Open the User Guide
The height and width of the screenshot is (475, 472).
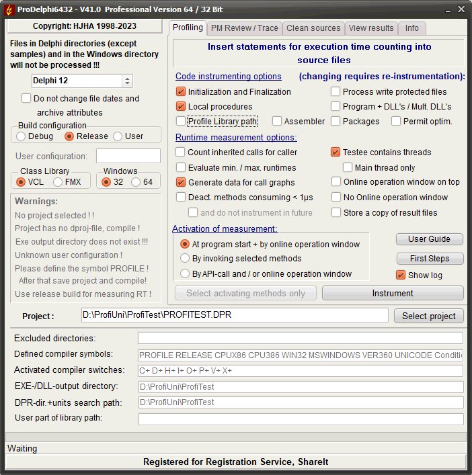pyautogui.click(x=429, y=239)
